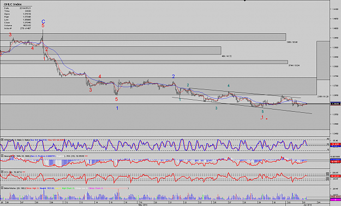Viewport: 341px width, 206px height.
Task: Click the May 2014 date axis label
Action: pos(142,204)
